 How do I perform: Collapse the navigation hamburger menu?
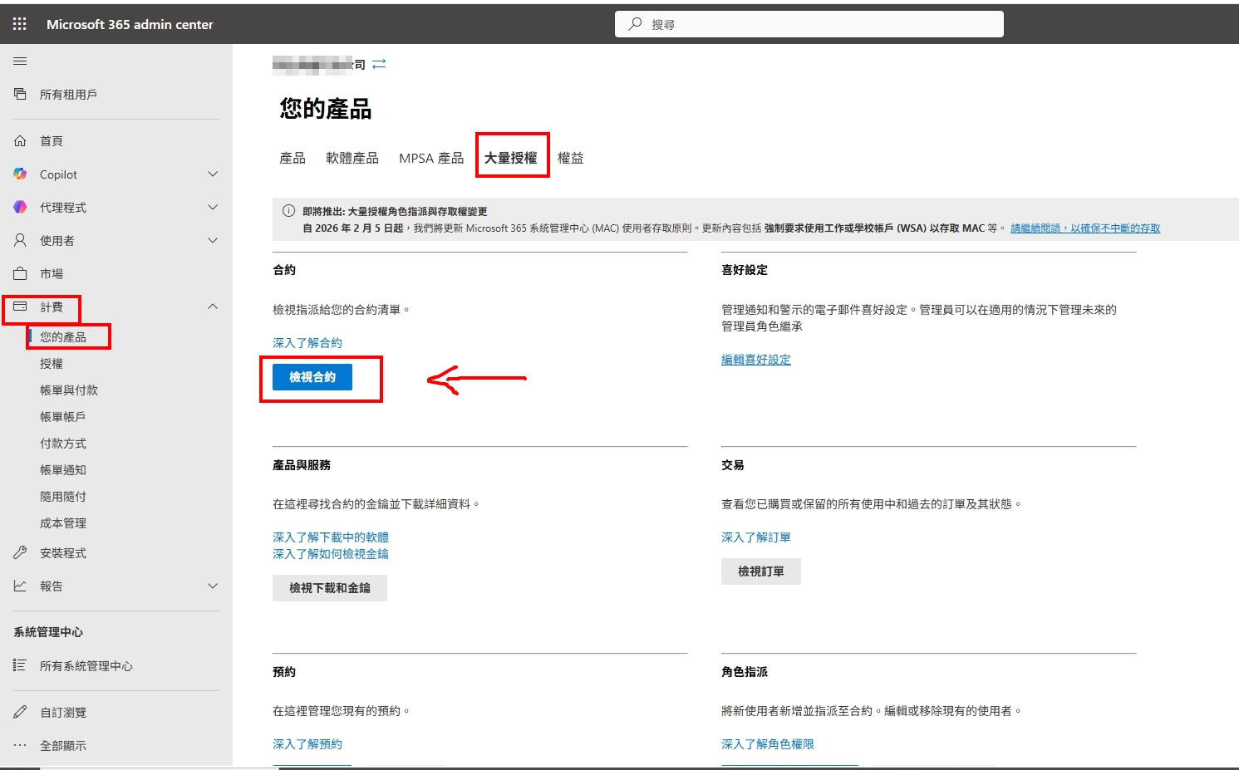[20, 61]
